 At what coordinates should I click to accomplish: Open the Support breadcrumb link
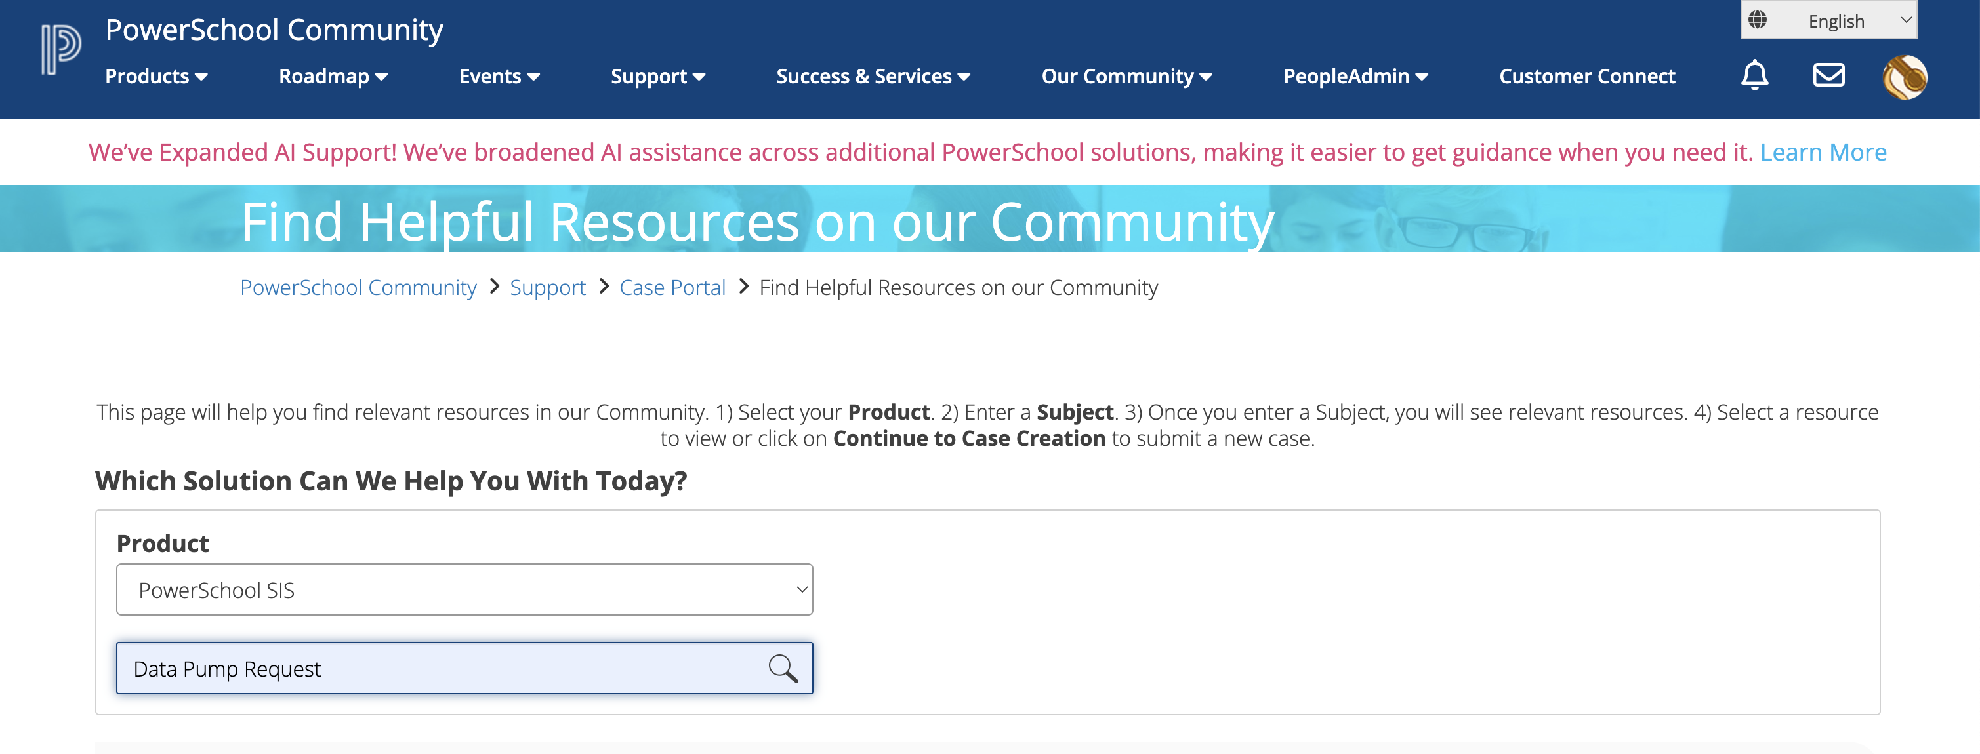click(x=547, y=287)
